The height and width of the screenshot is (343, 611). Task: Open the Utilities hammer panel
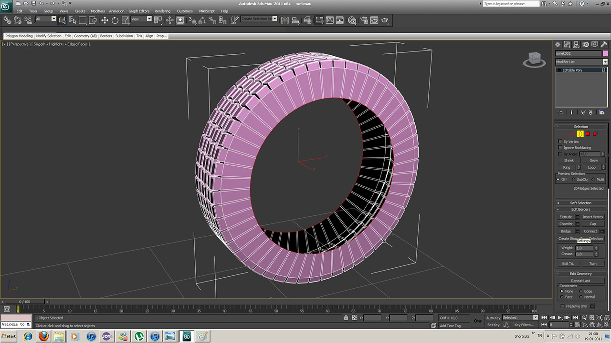pyautogui.click(x=603, y=44)
